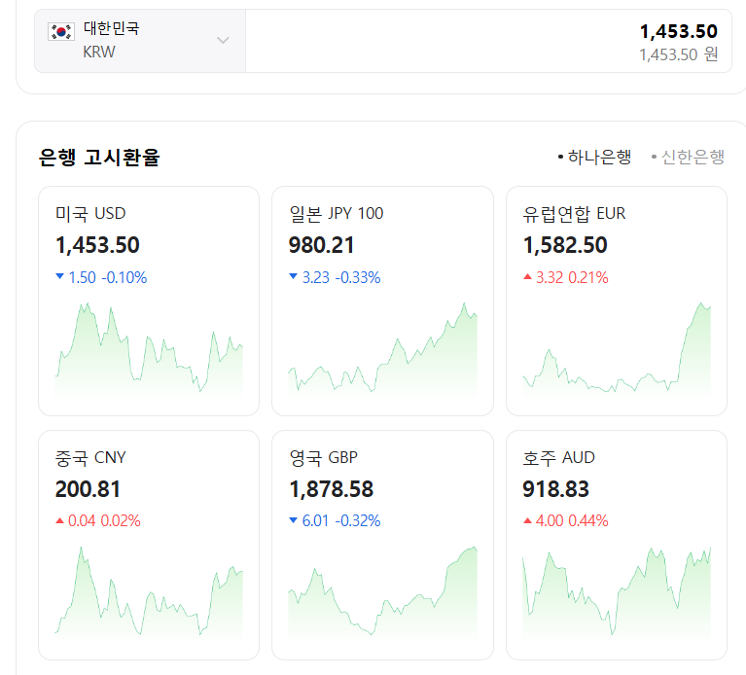Click the CNY trend chart
This screenshot has width=746, height=675.
click(x=149, y=592)
